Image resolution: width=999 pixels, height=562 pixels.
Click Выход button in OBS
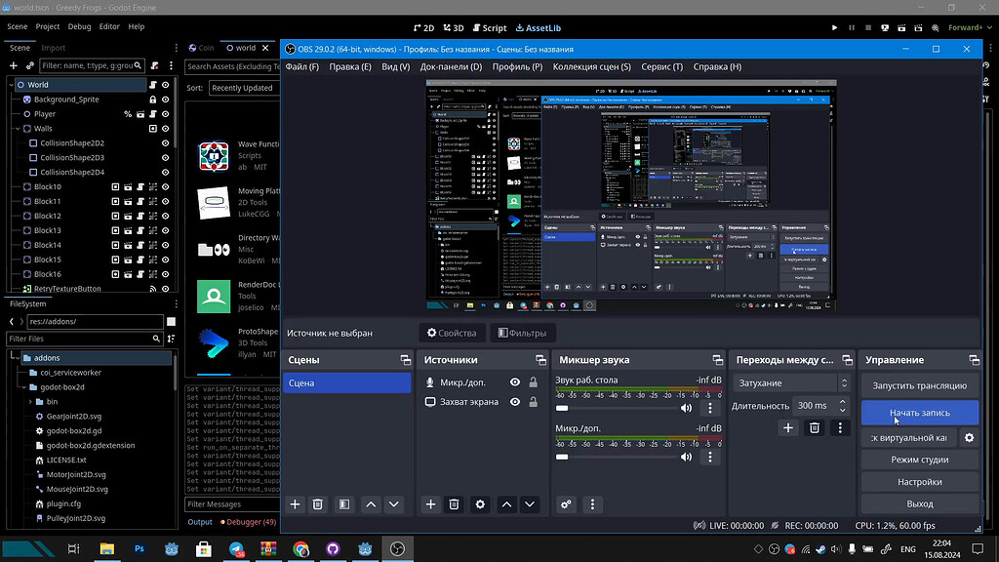[x=919, y=503]
